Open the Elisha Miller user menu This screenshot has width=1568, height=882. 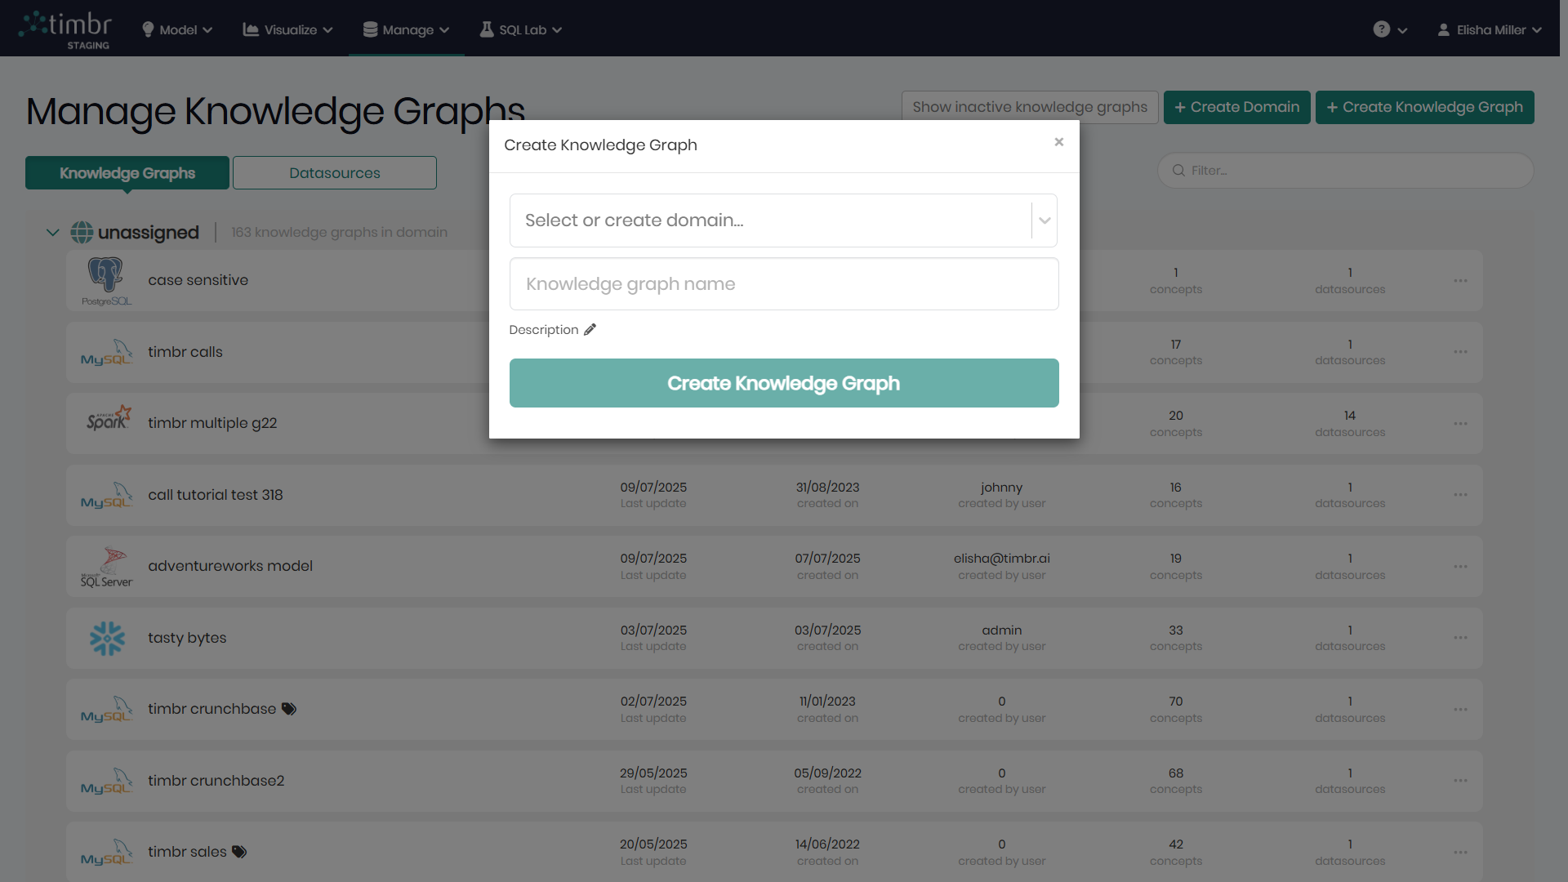(1490, 30)
